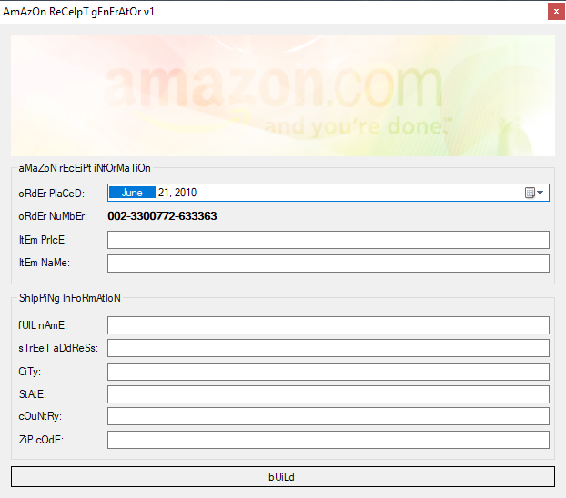Click the 'ShIpPiNg InFoRmAtIoN' group heading
The height and width of the screenshot is (498, 566).
[69, 298]
